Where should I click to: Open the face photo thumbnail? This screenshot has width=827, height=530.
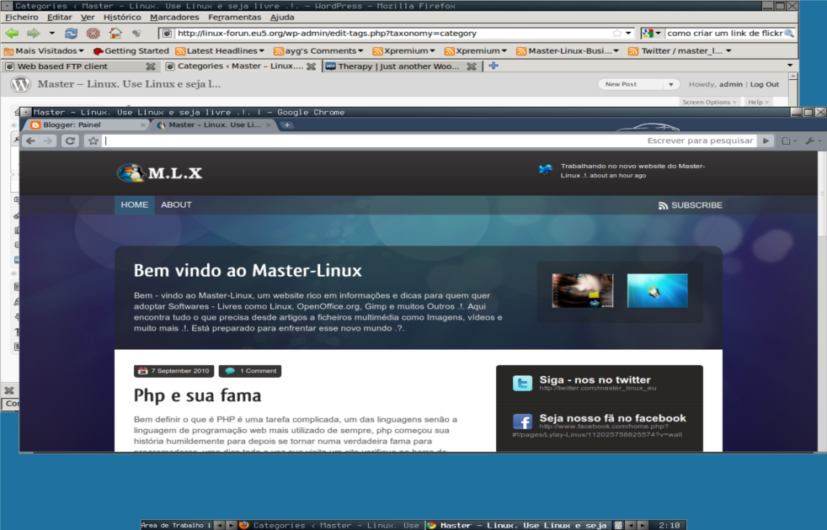tap(582, 290)
